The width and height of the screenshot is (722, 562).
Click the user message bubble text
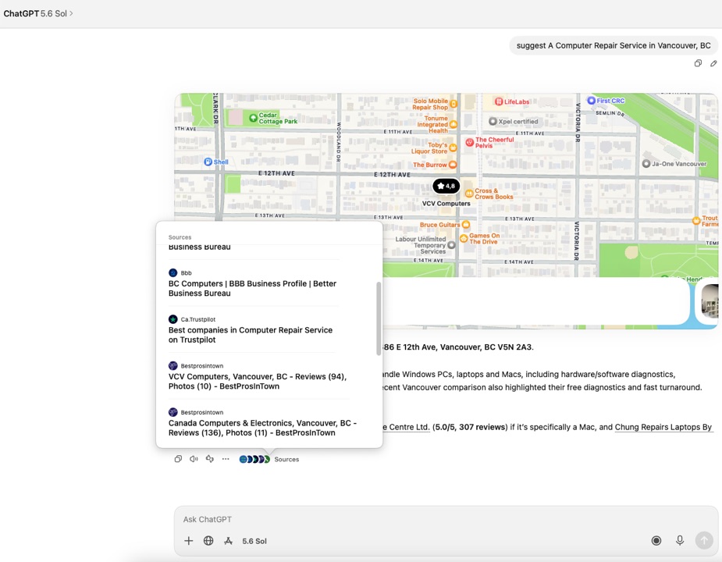(614, 45)
